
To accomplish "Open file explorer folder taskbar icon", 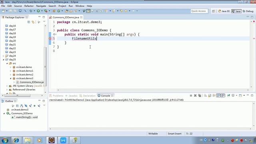I will pyautogui.click(x=28, y=140).
